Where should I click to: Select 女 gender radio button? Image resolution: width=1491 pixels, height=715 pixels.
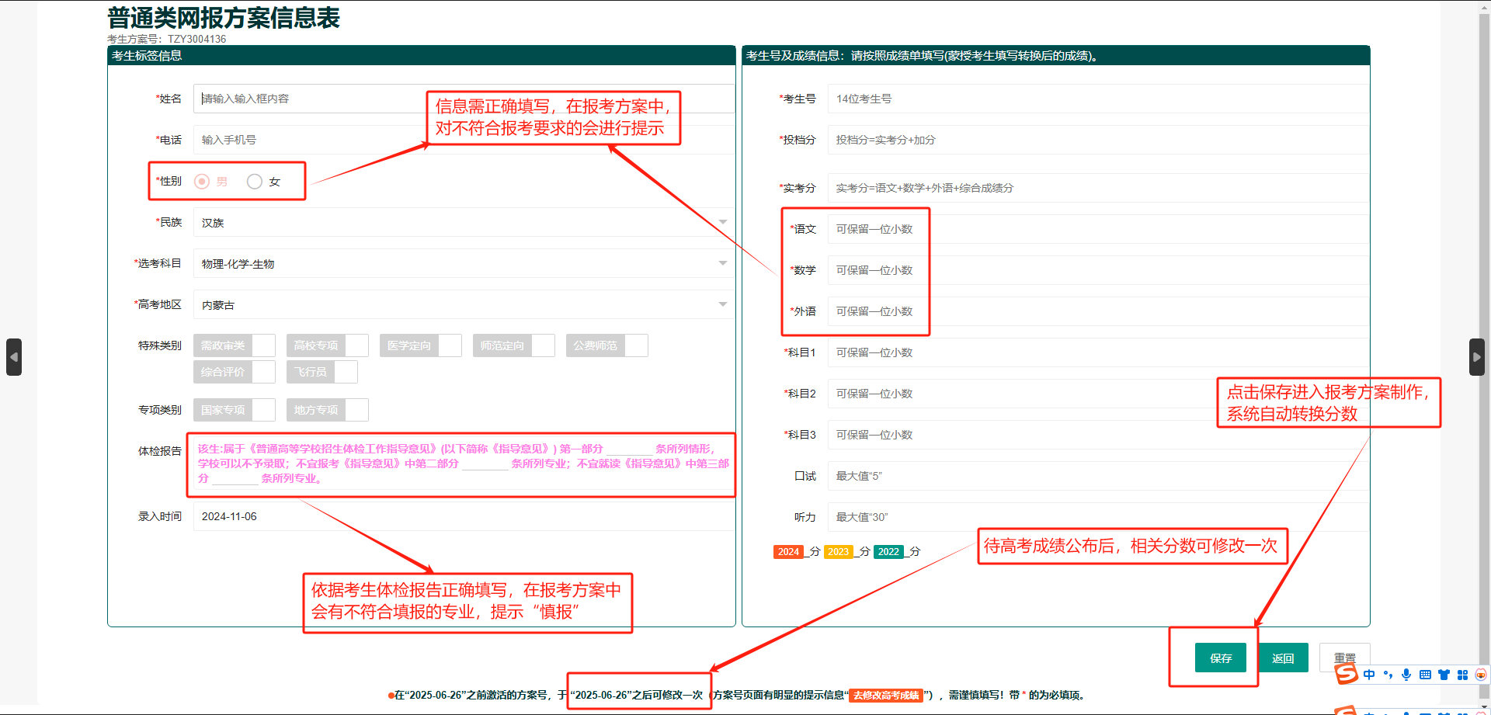255,182
